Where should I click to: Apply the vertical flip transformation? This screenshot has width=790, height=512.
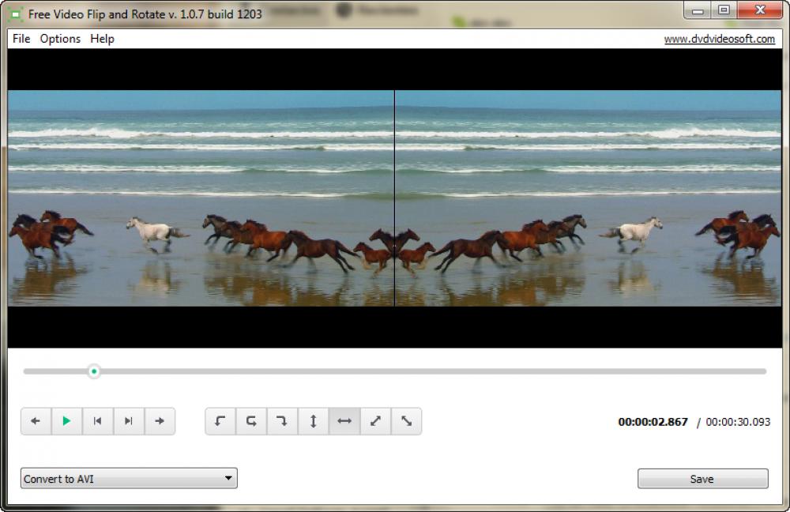(x=313, y=421)
